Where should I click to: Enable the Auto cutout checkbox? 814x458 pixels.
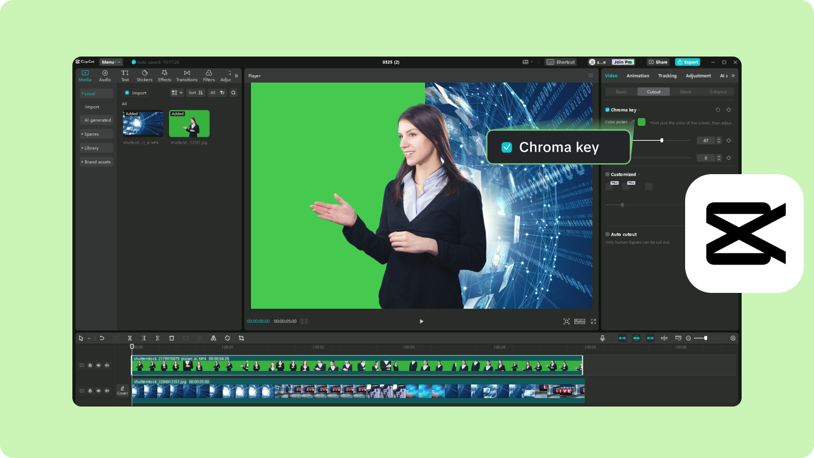tap(608, 234)
